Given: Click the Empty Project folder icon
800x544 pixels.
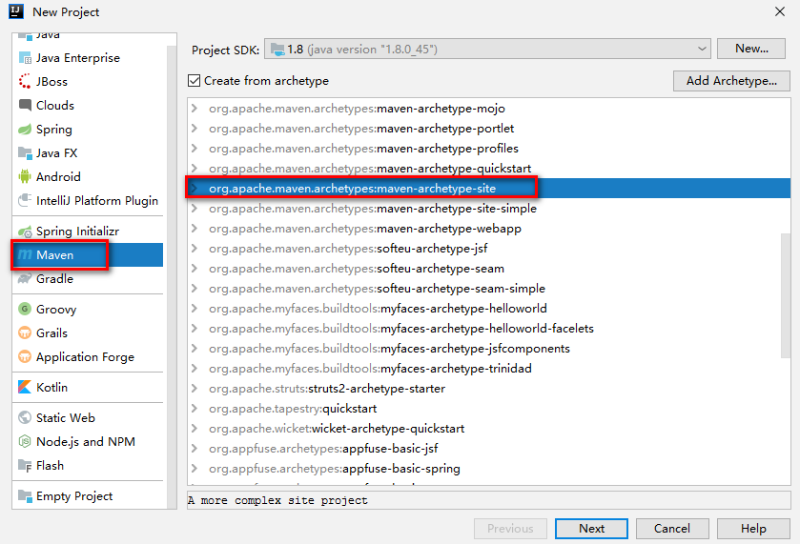Looking at the screenshot, I should [25, 495].
